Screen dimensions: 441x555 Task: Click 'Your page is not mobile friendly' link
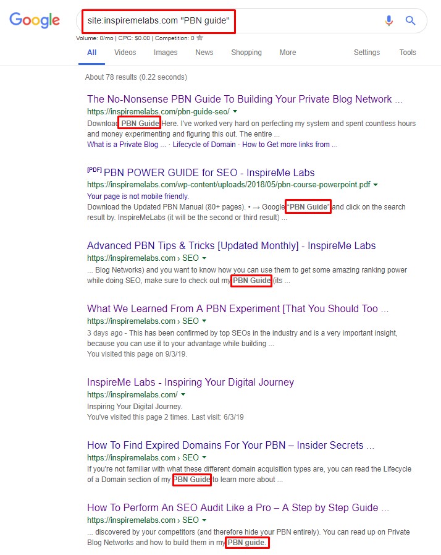(138, 197)
